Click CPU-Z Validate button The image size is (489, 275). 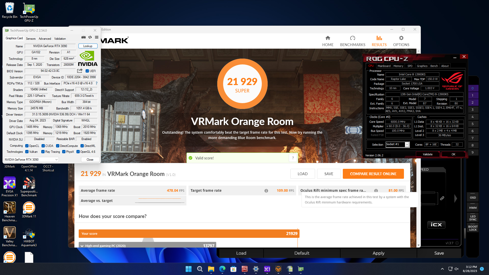click(x=428, y=154)
